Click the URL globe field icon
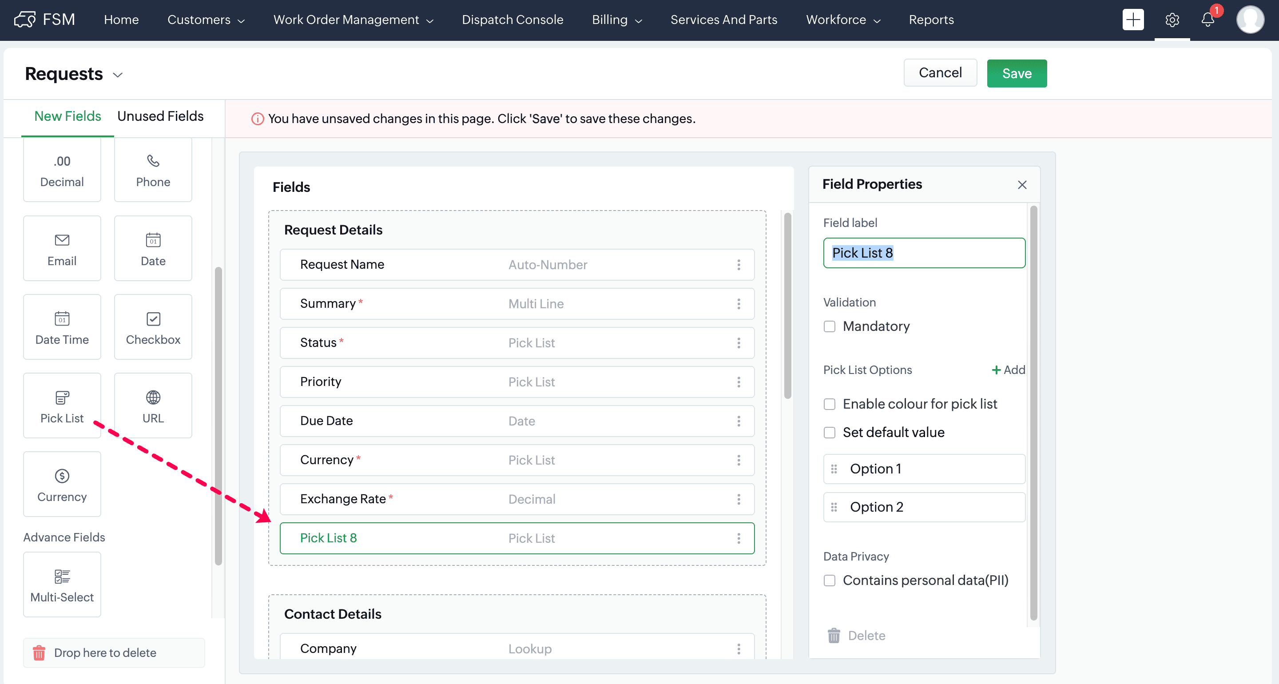This screenshot has width=1279, height=684. coord(153,398)
